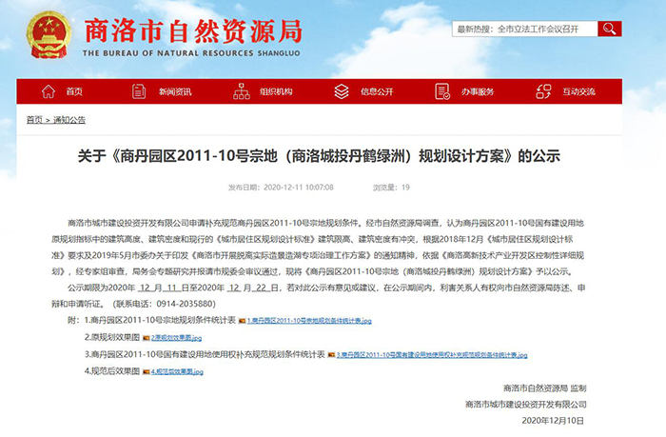Click the image file icon beside 4.规范后效果图.jpg
666x437 pixels.
coord(147,372)
